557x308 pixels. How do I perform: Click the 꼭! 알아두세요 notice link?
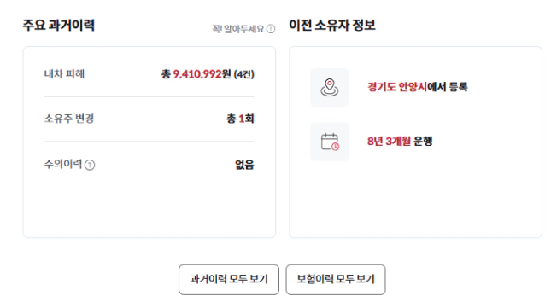tap(238, 29)
